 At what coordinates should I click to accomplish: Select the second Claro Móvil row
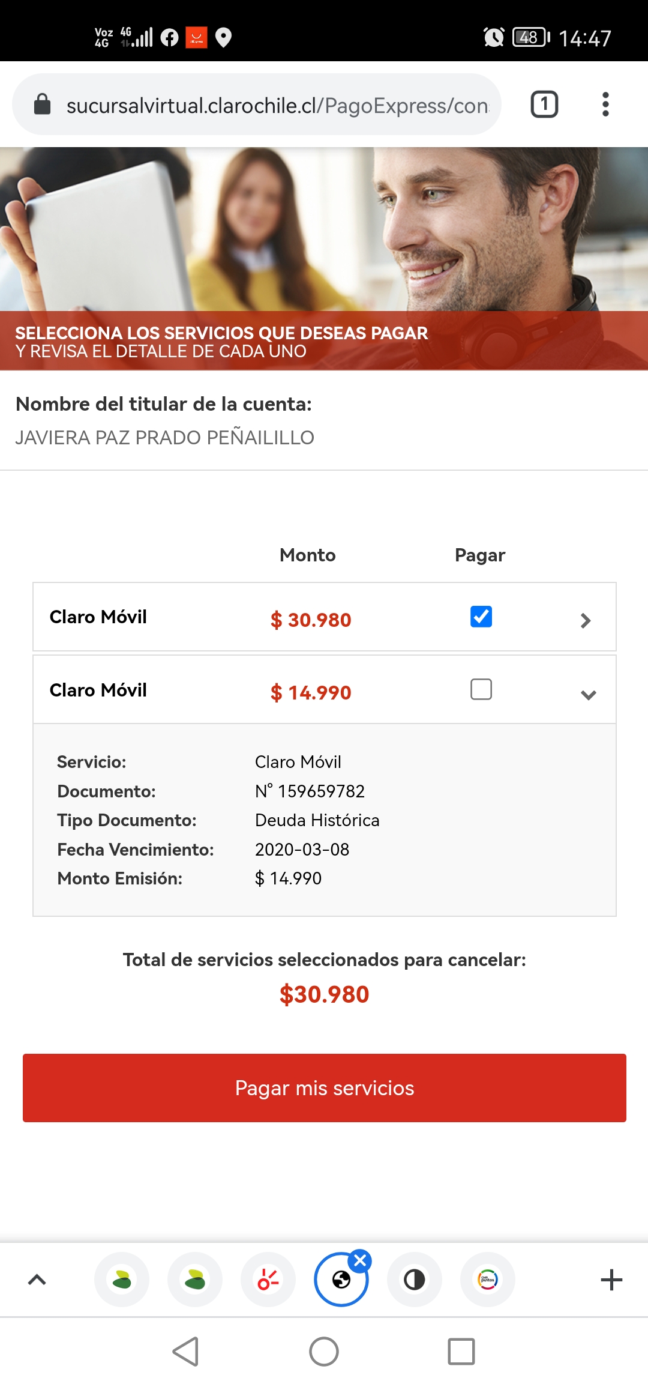pos(325,690)
